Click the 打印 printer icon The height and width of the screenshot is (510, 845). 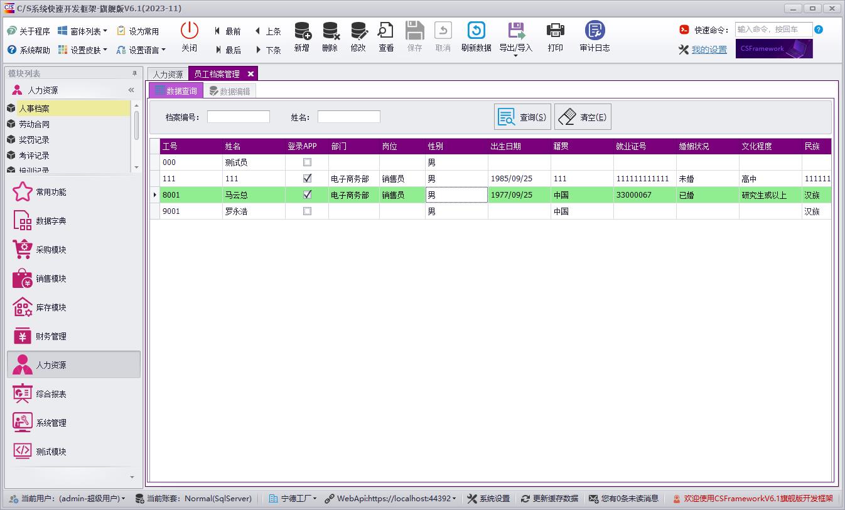point(555,31)
